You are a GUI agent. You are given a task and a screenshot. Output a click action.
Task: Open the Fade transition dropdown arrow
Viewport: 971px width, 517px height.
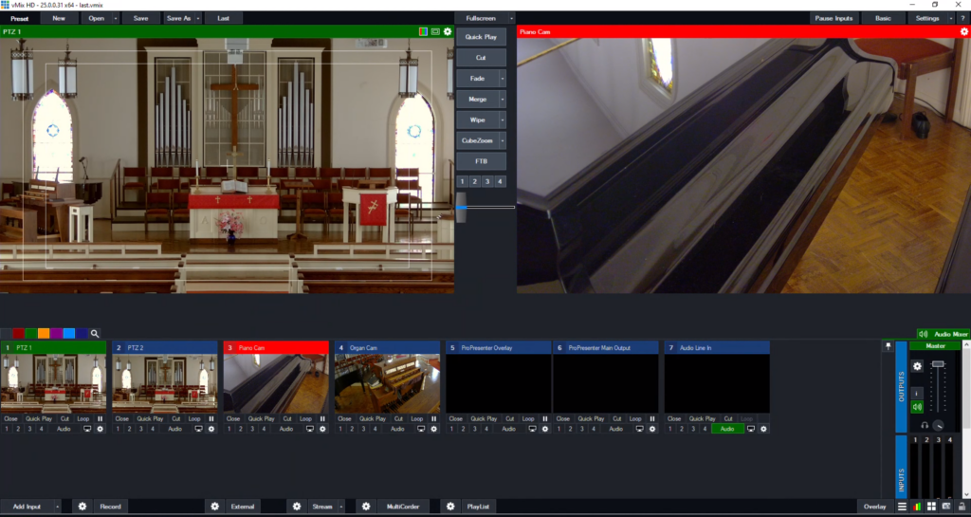coord(502,79)
